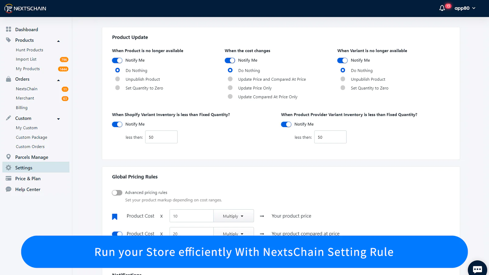The image size is (489, 275).
Task: Open the live chat bubble widget
Action: click(477, 269)
